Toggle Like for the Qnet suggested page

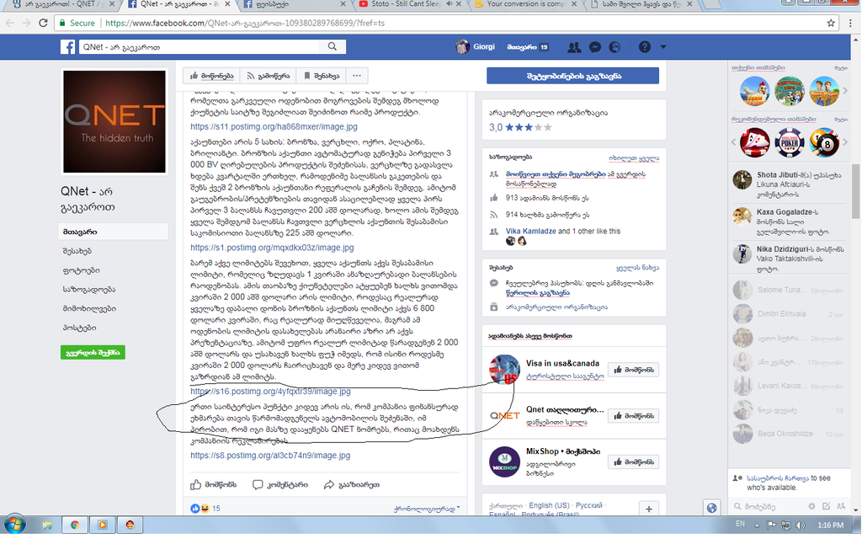(633, 416)
